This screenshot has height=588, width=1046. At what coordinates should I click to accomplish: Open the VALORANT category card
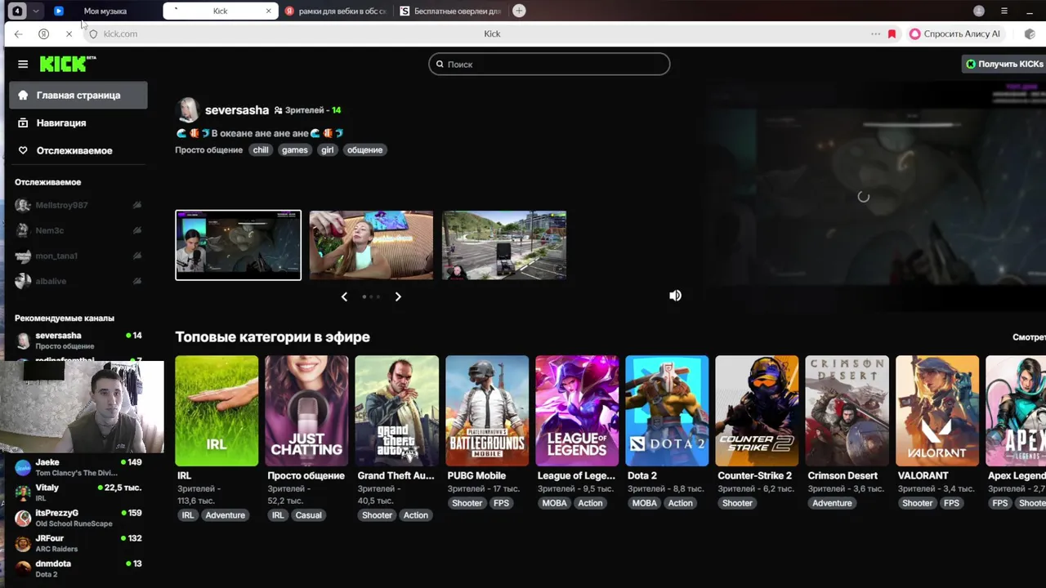tap(937, 411)
